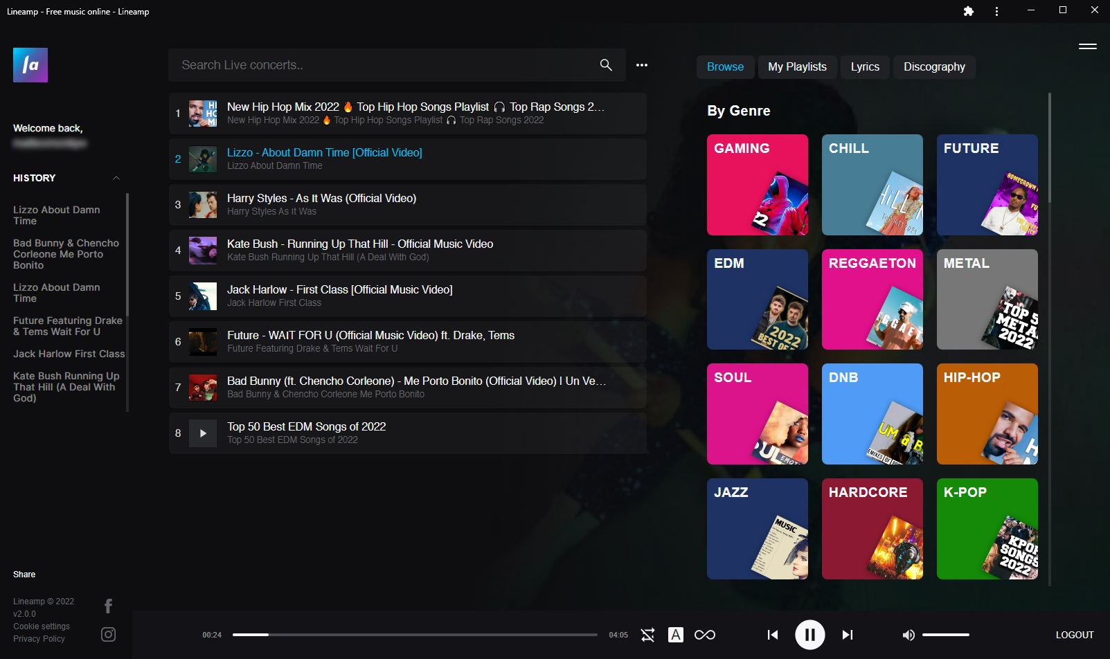1110x659 pixels.
Task: Switch to the Browse tab
Action: [725, 66]
